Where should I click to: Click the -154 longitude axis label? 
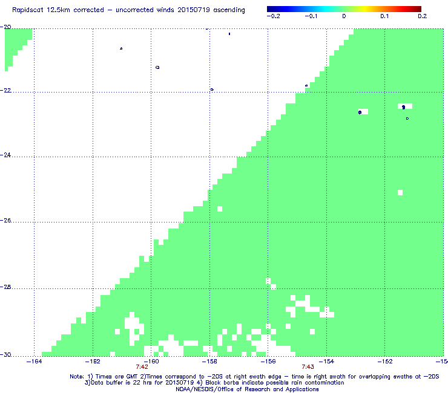tap(326, 362)
